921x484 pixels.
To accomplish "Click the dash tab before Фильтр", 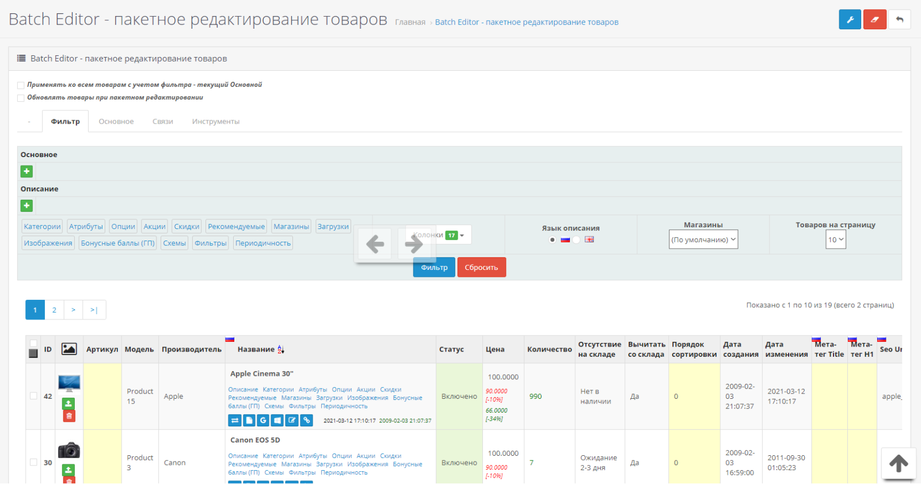I will (29, 121).
